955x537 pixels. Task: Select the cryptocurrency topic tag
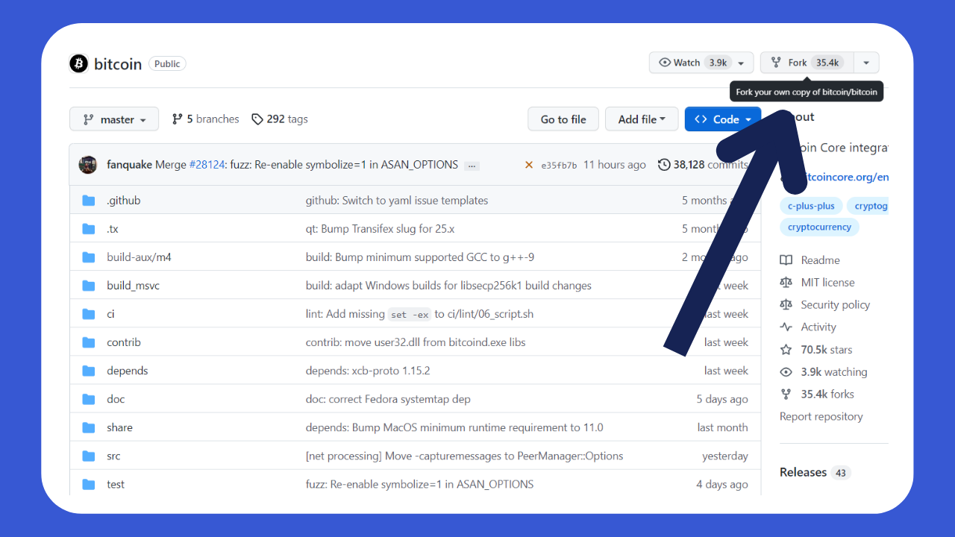coord(819,227)
